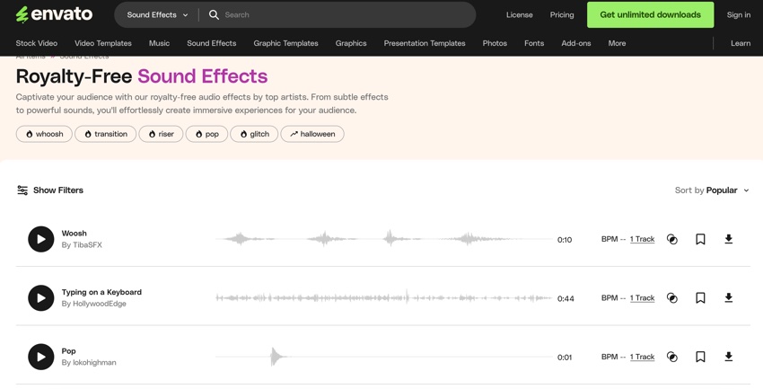Bookmark the Woosh track
Image resolution: width=763 pixels, height=389 pixels.
700,239
